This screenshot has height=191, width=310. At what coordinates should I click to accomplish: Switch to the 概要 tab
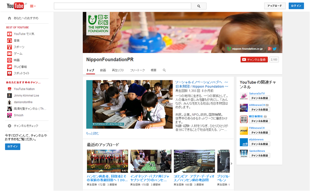click(154, 70)
